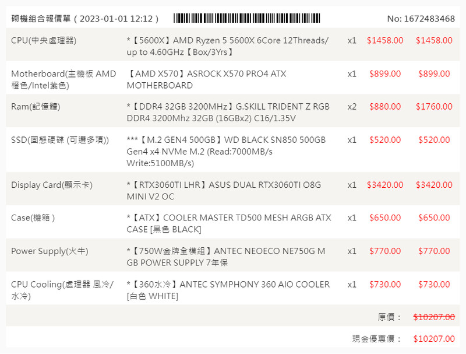This screenshot has width=466, height=354.
Task: Click the Ram quantity x2
Action: tap(352, 107)
